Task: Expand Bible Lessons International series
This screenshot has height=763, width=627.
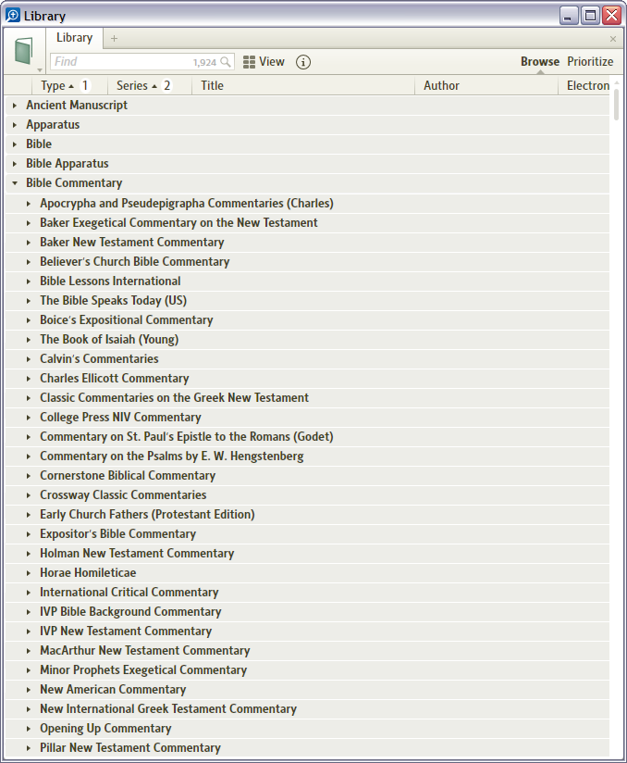Action: [x=29, y=281]
